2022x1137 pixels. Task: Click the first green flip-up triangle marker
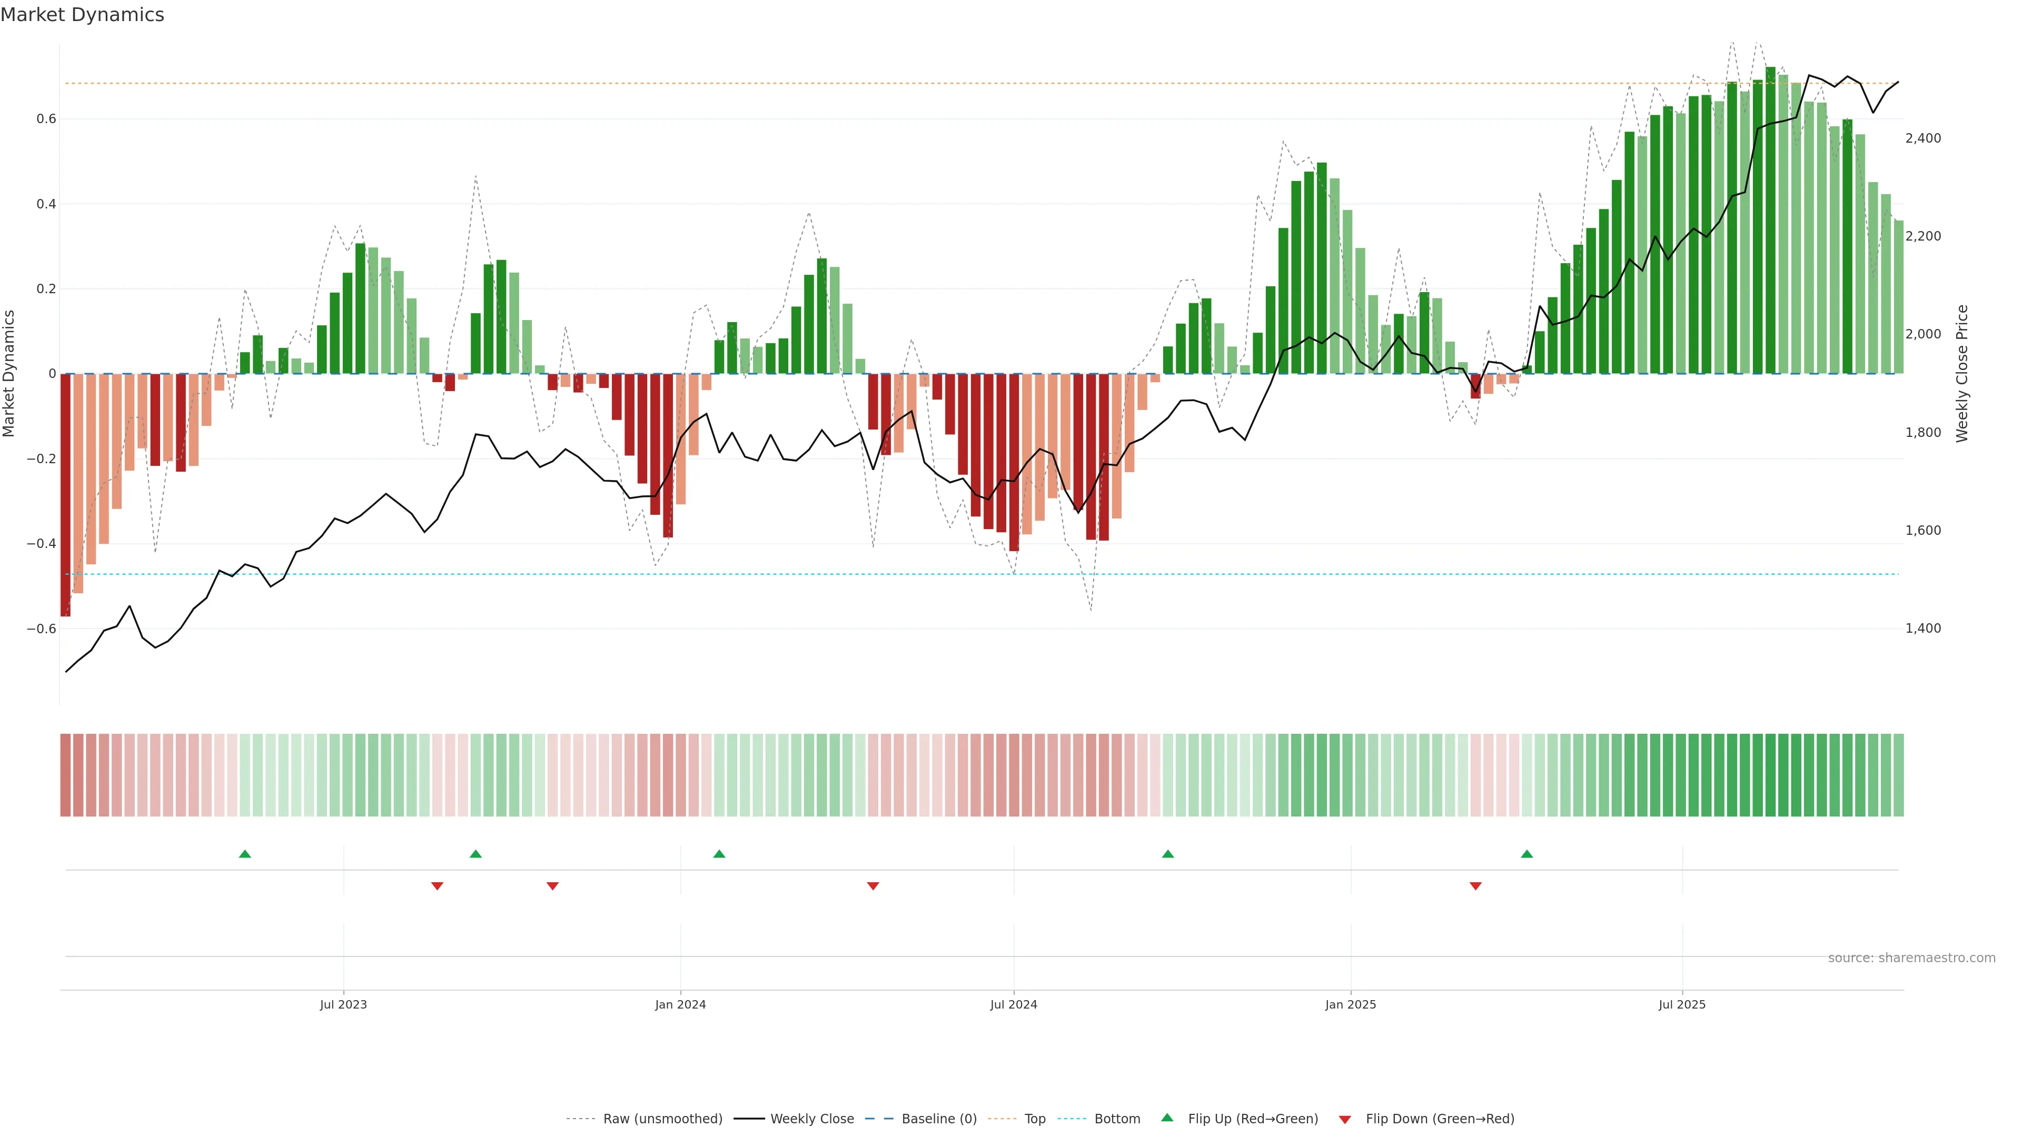245,854
